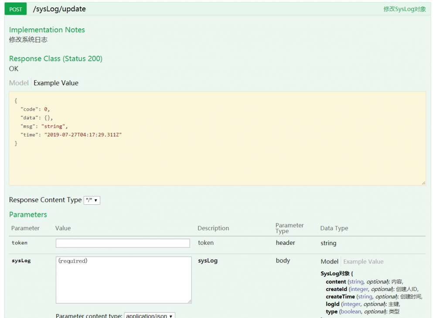
Task: Select the response Example Value tab
Action: pyautogui.click(x=56, y=83)
